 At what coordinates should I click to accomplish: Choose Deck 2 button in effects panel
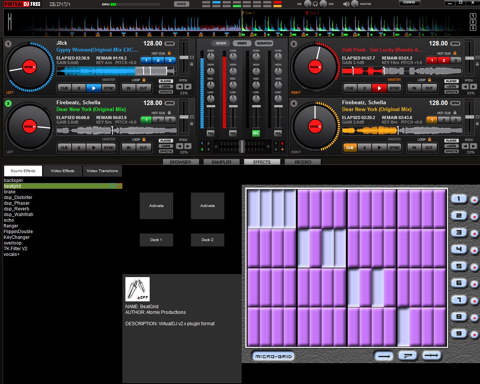click(208, 240)
